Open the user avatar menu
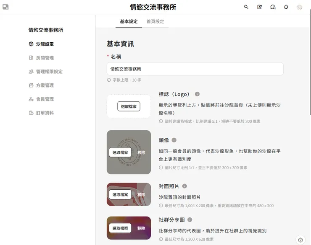The height and width of the screenshot is (245, 311). point(299,7)
